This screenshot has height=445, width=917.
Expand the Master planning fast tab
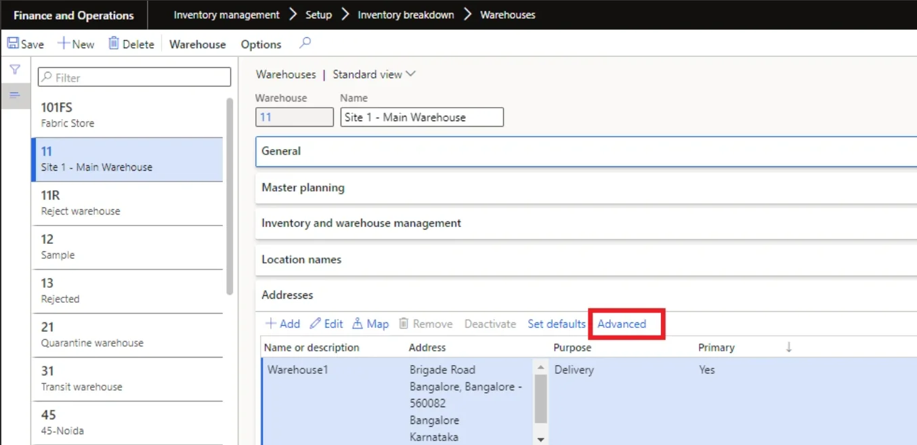pos(586,188)
